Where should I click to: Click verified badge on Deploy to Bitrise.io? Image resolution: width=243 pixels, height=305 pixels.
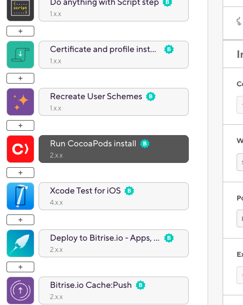click(169, 238)
